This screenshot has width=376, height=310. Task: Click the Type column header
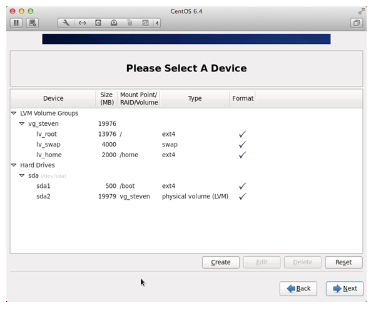click(195, 98)
